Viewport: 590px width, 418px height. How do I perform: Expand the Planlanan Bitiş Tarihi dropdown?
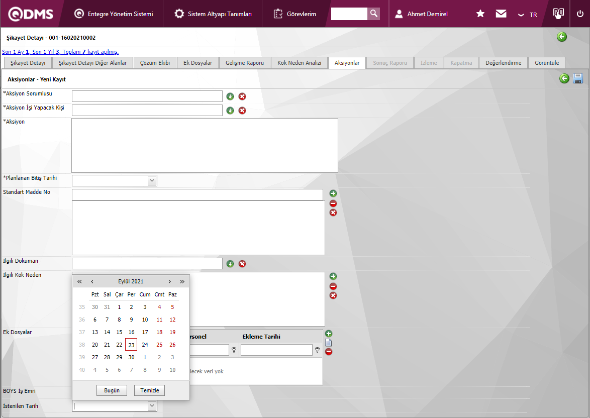(x=152, y=180)
